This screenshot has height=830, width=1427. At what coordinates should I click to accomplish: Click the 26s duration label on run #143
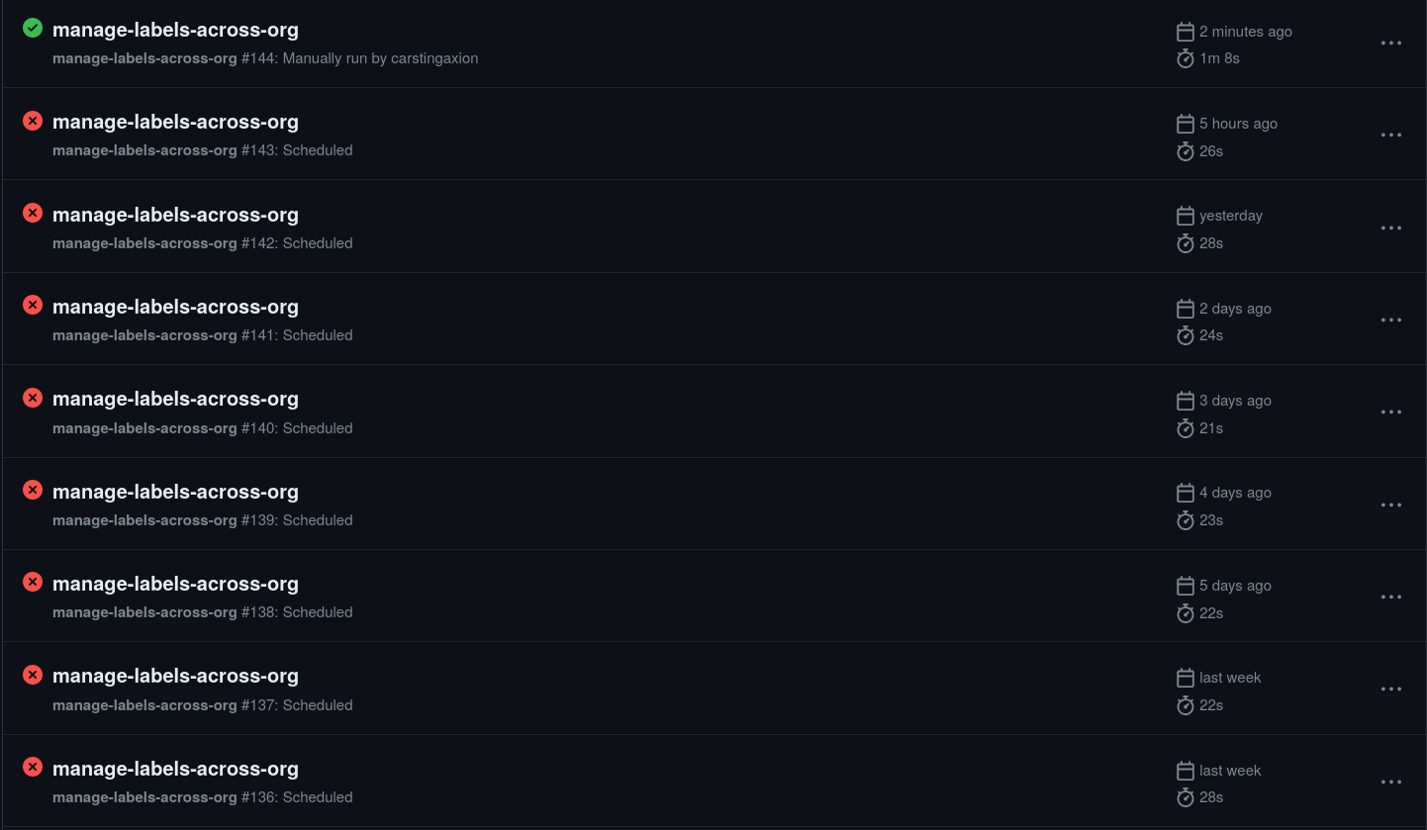[x=1211, y=150]
